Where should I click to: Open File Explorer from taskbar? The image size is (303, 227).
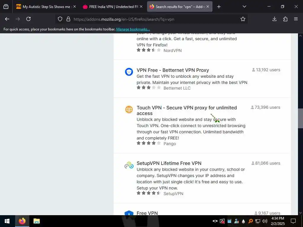pyautogui.click(x=36, y=221)
